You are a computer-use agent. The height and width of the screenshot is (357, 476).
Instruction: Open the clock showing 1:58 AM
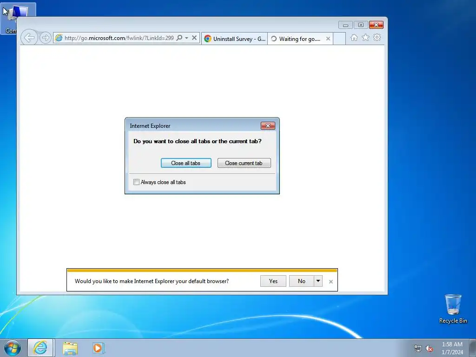[452, 348]
